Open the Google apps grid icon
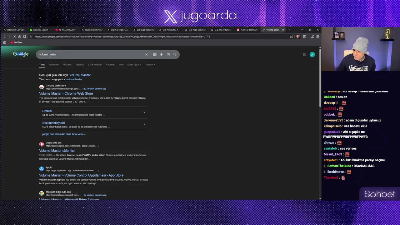Image resolution: width=400 pixels, height=225 pixels. (x=305, y=54)
